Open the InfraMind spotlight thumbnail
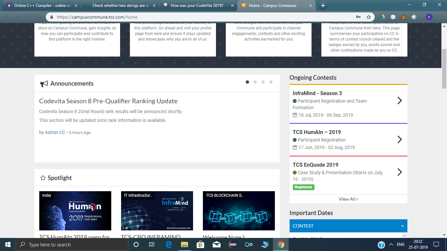Image resolution: width=447 pixels, height=251 pixels. [157, 211]
